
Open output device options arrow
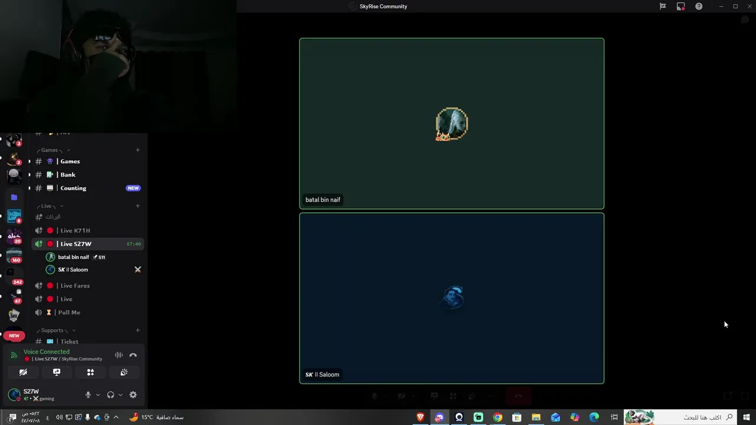(x=120, y=395)
